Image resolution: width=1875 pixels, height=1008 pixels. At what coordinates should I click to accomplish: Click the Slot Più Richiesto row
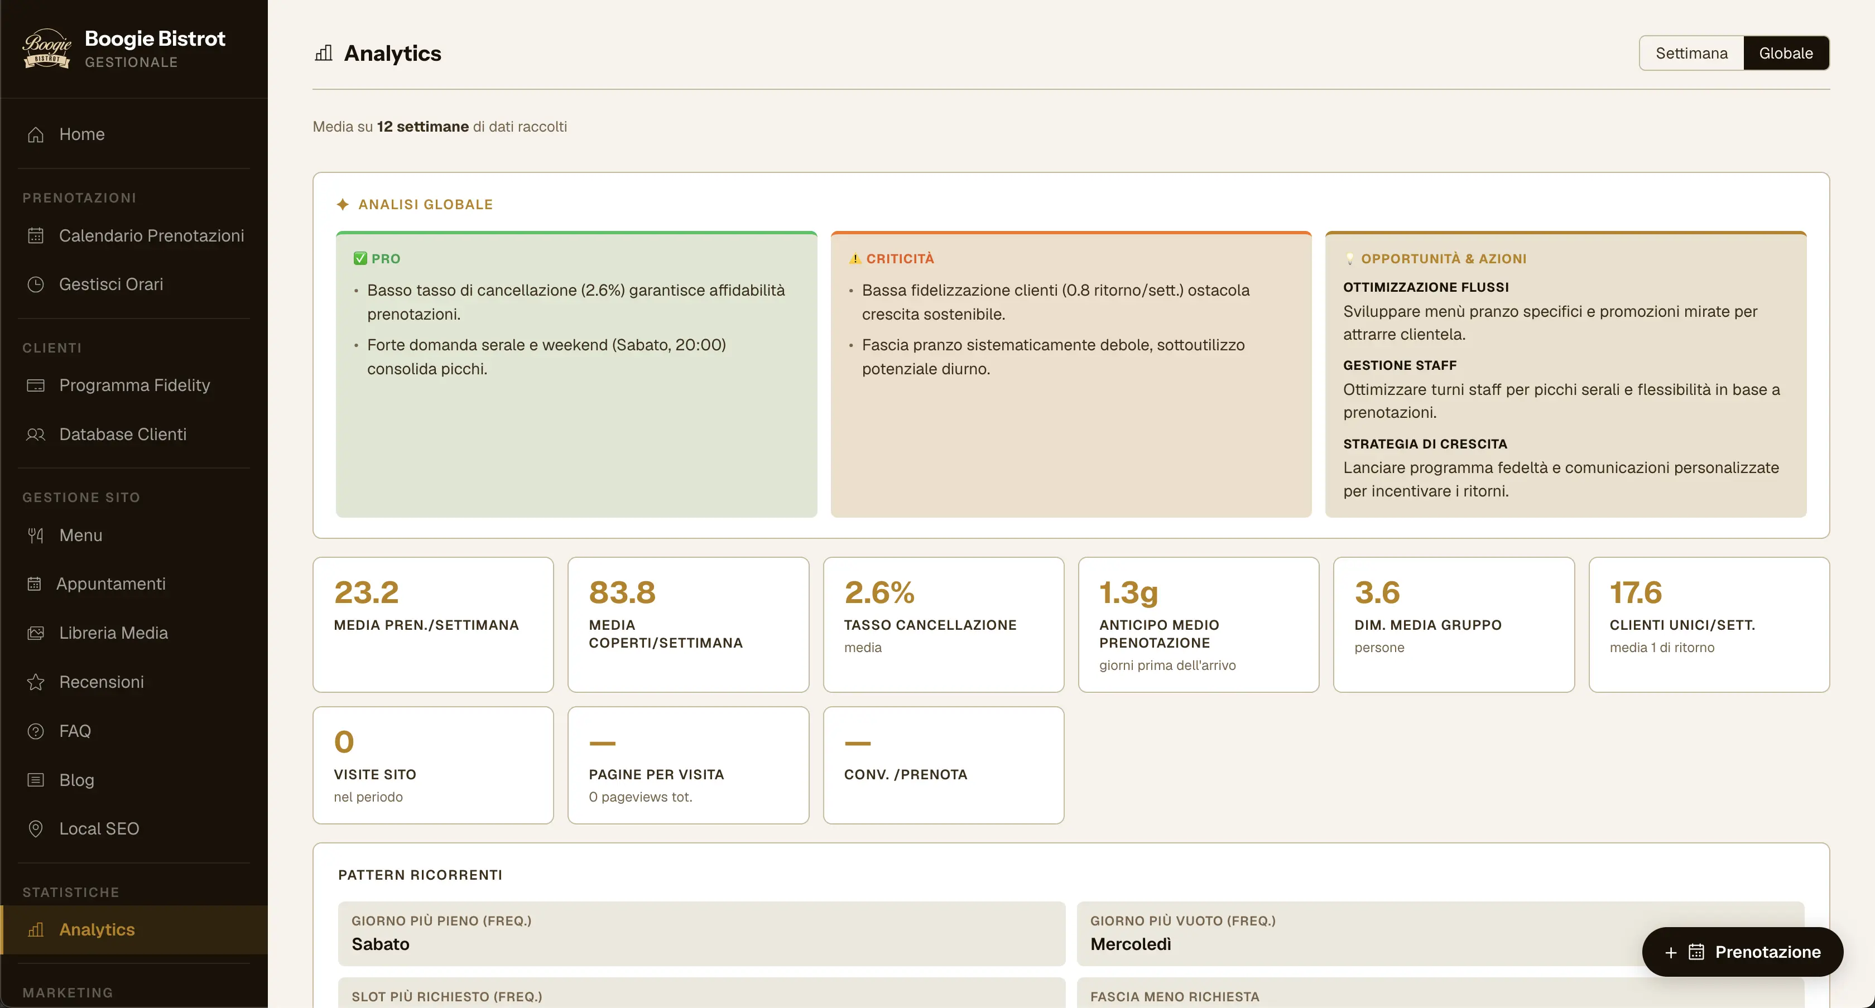(701, 993)
